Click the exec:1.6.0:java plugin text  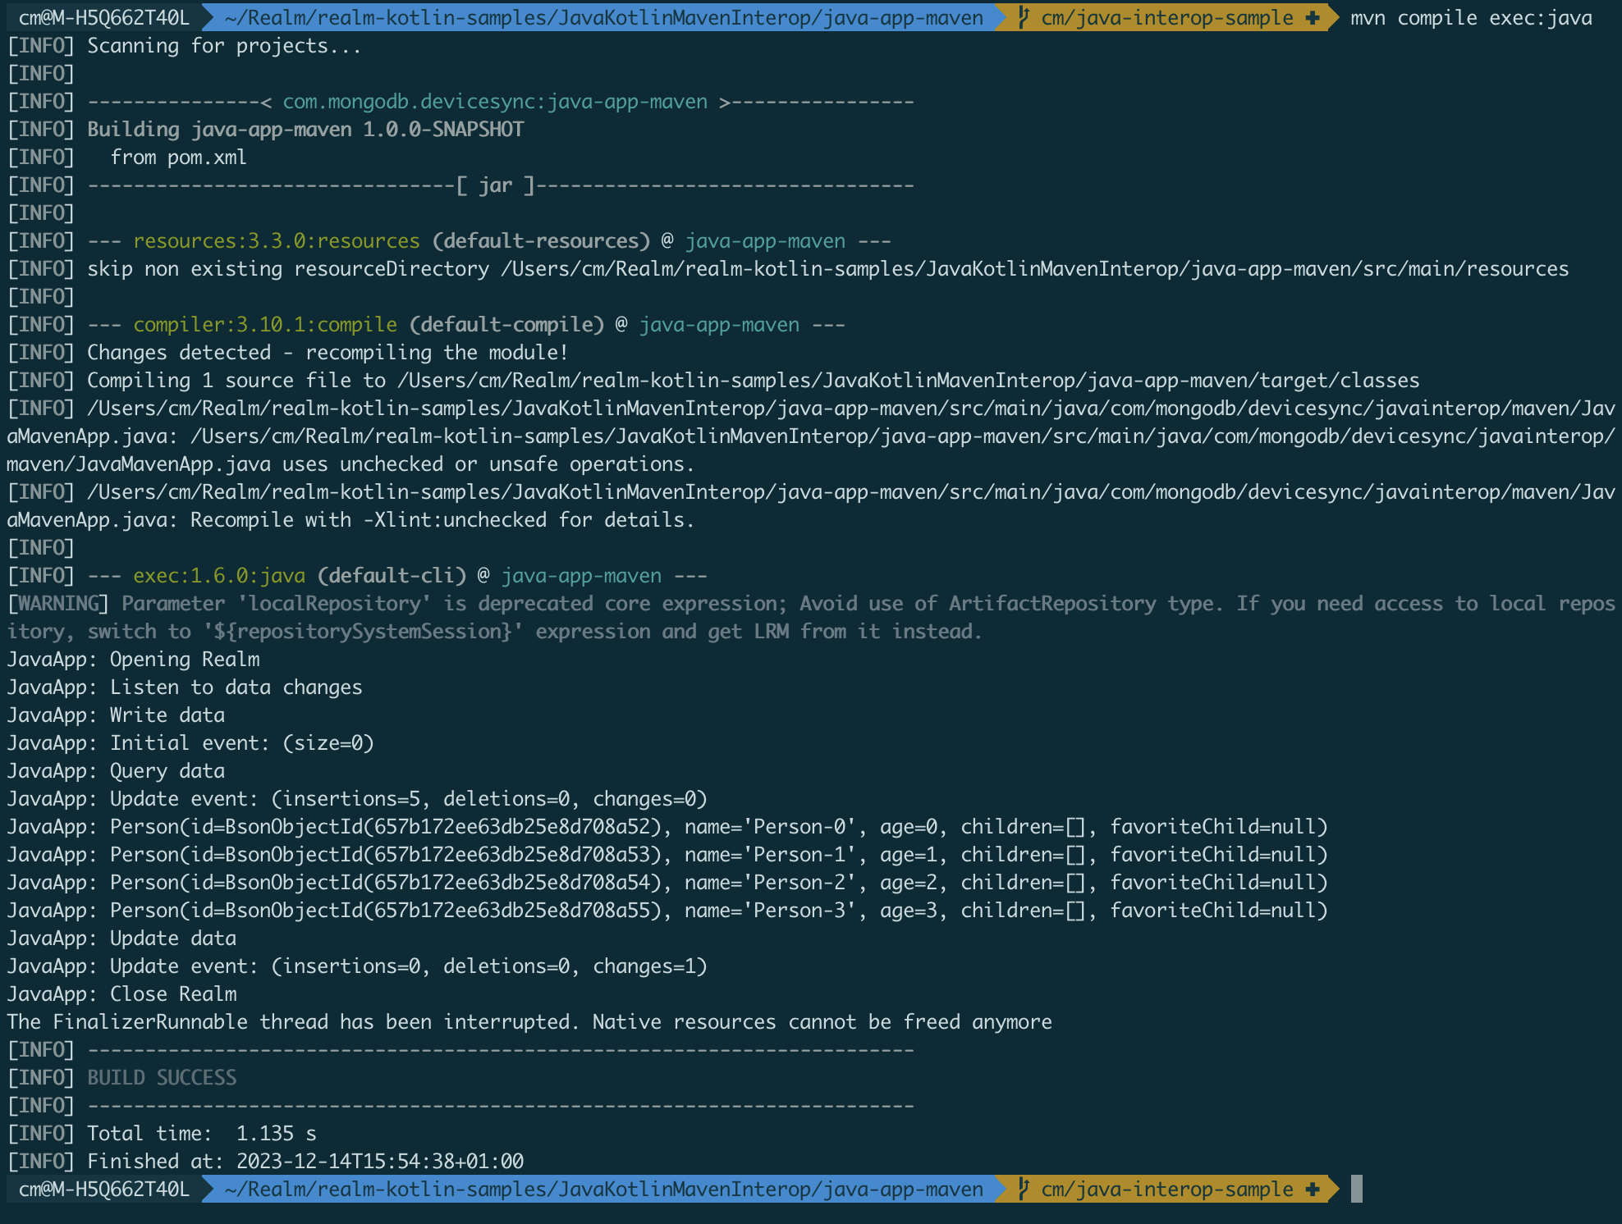click(218, 576)
